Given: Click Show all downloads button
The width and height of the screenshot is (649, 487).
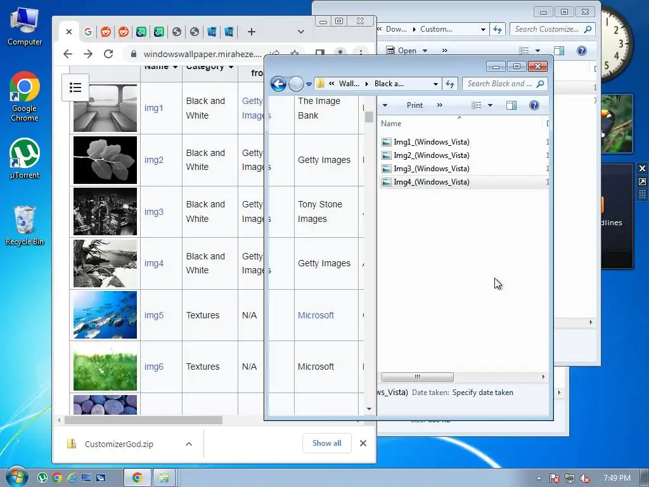Looking at the screenshot, I should click(327, 443).
